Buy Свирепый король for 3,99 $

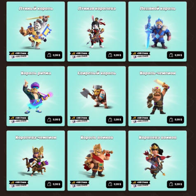click(114, 120)
